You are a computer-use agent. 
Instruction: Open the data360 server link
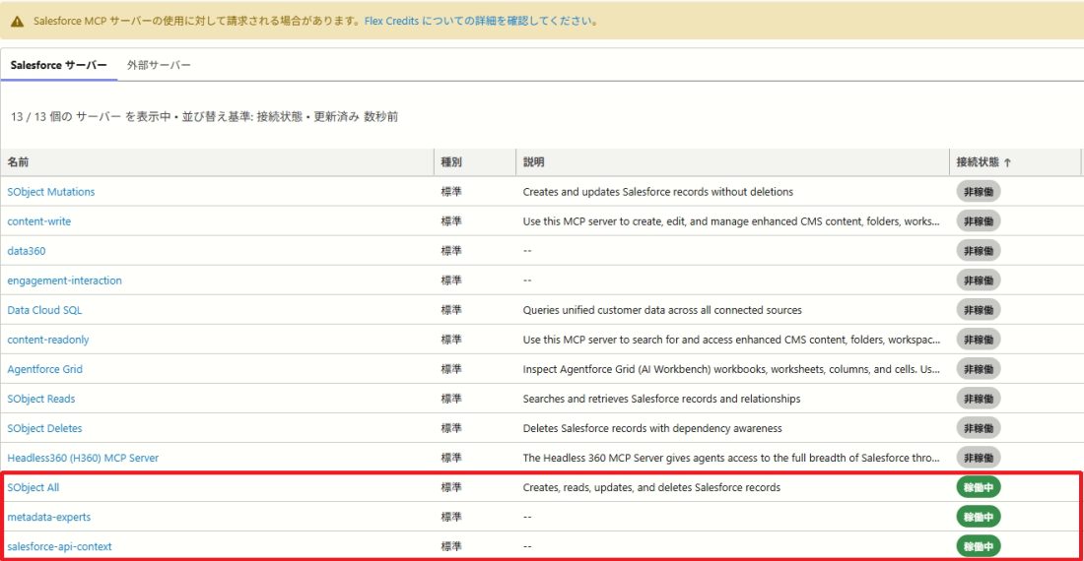(27, 251)
